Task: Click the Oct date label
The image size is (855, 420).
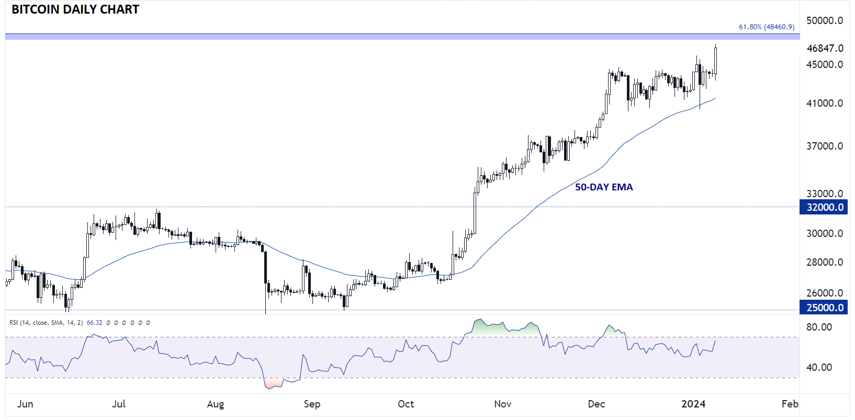Action: pyautogui.click(x=406, y=404)
